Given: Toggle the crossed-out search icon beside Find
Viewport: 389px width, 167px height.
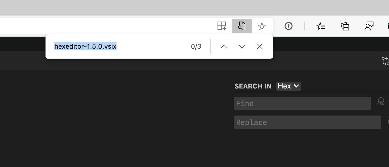Looking at the screenshot, I should [380, 101].
